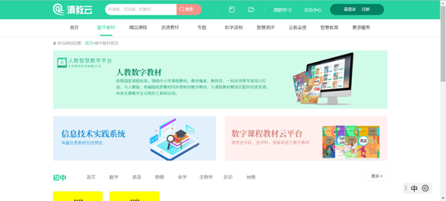This screenshot has width=446, height=201.
Task: Open the 资源素材 navigation tab
Action: point(170,27)
